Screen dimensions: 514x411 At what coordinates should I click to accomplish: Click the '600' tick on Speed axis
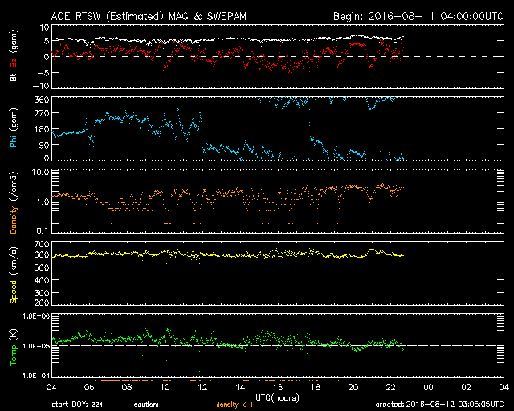42,254
